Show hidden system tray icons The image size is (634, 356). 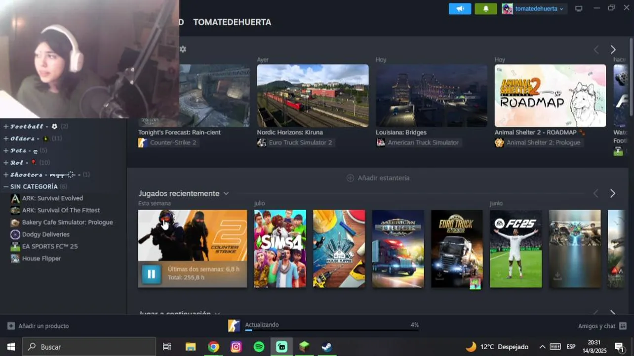[542, 347]
